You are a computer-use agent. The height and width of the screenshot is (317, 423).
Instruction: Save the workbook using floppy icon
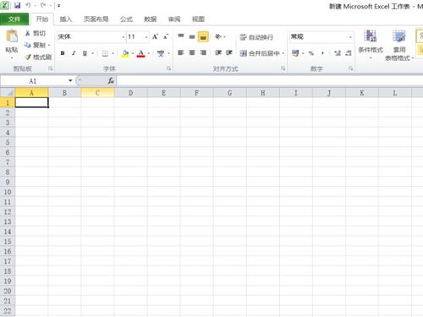[x=18, y=5]
